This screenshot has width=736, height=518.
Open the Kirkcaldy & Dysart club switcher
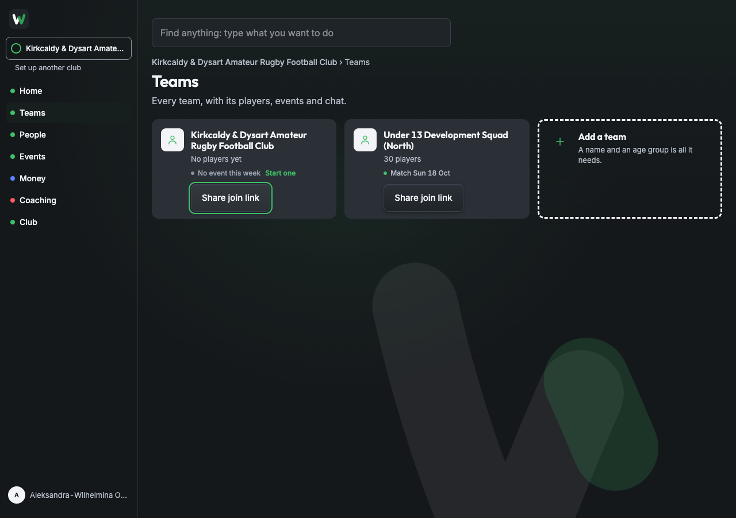point(68,48)
